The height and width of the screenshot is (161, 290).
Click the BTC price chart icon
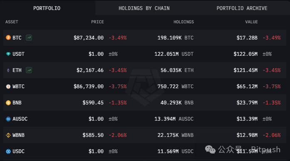click(29, 38)
